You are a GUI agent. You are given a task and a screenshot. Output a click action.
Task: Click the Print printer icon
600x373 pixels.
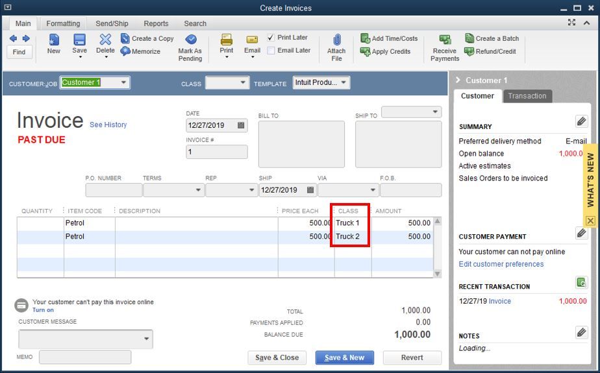point(227,40)
